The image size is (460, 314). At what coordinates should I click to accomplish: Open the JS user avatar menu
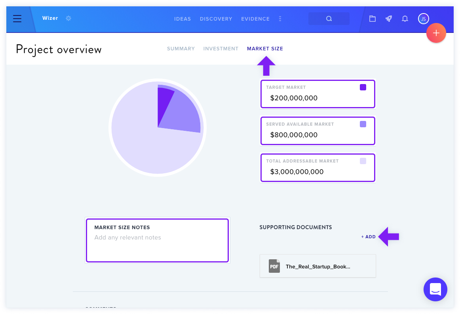[423, 19]
